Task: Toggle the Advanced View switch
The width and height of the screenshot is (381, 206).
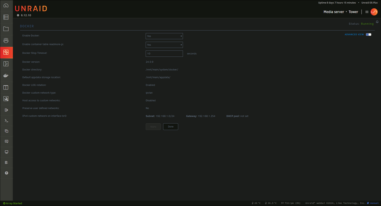Action: click(368, 35)
